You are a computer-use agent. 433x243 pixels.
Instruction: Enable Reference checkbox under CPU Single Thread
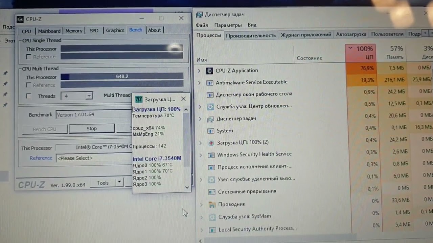[29, 57]
